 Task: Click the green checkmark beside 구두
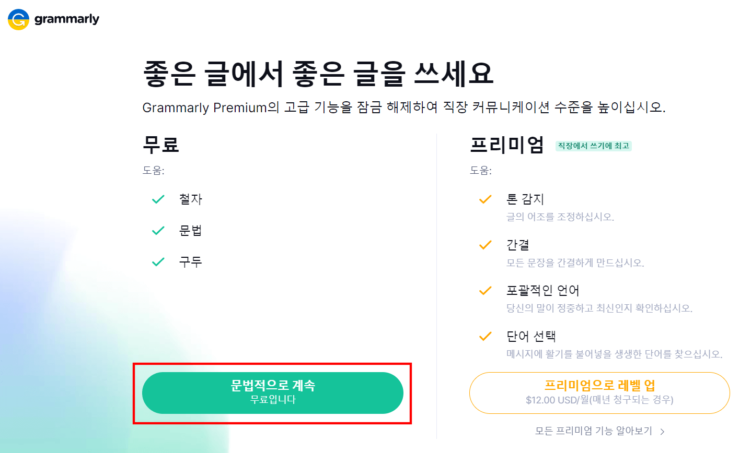click(x=158, y=261)
